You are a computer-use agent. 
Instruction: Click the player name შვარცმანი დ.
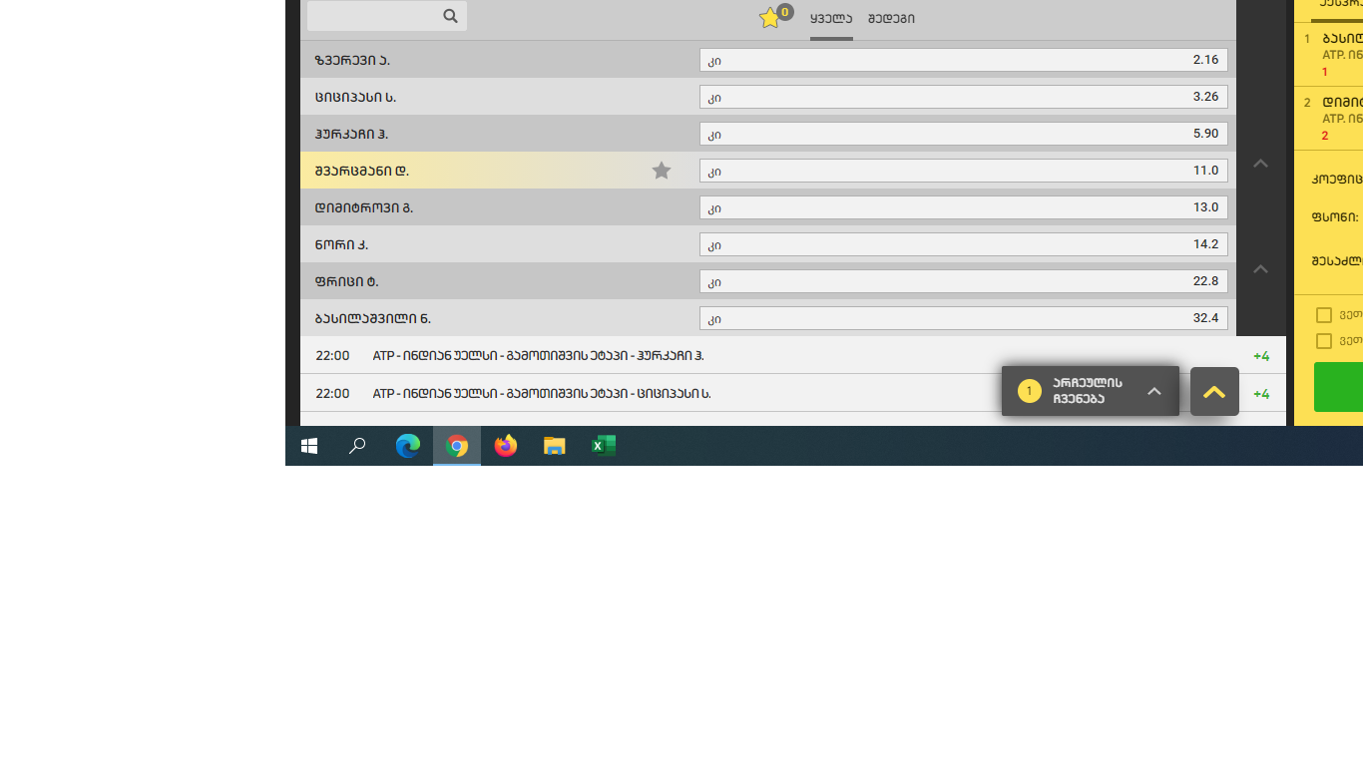pos(361,171)
